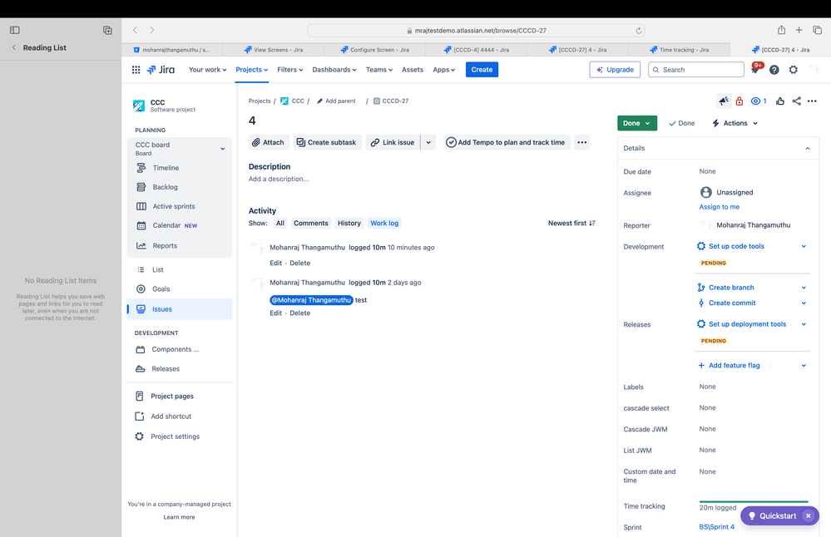Click Add a description field
Image resolution: width=831 pixels, height=537 pixels.
pyautogui.click(x=279, y=179)
